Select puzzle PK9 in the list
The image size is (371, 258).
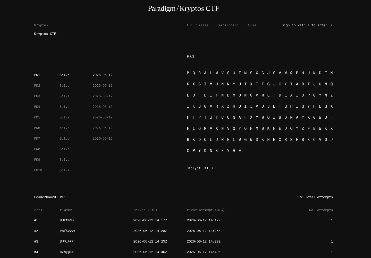pos(37,160)
